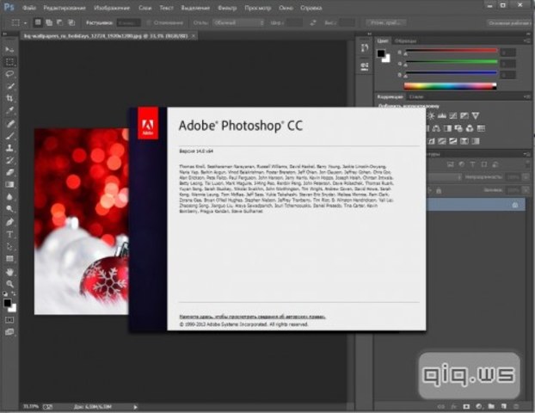Select the Move tool
The height and width of the screenshot is (413, 535).
tap(9, 50)
